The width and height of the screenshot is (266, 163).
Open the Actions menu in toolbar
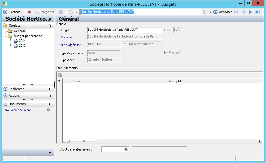17,12
